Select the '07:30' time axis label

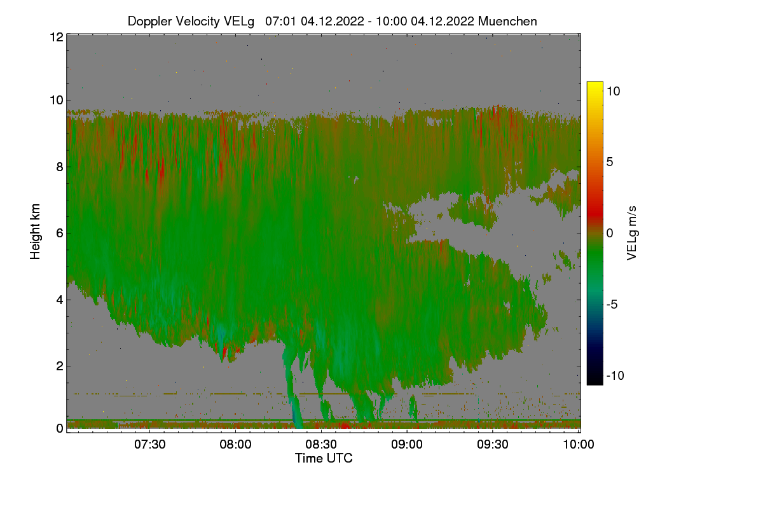click(x=149, y=445)
